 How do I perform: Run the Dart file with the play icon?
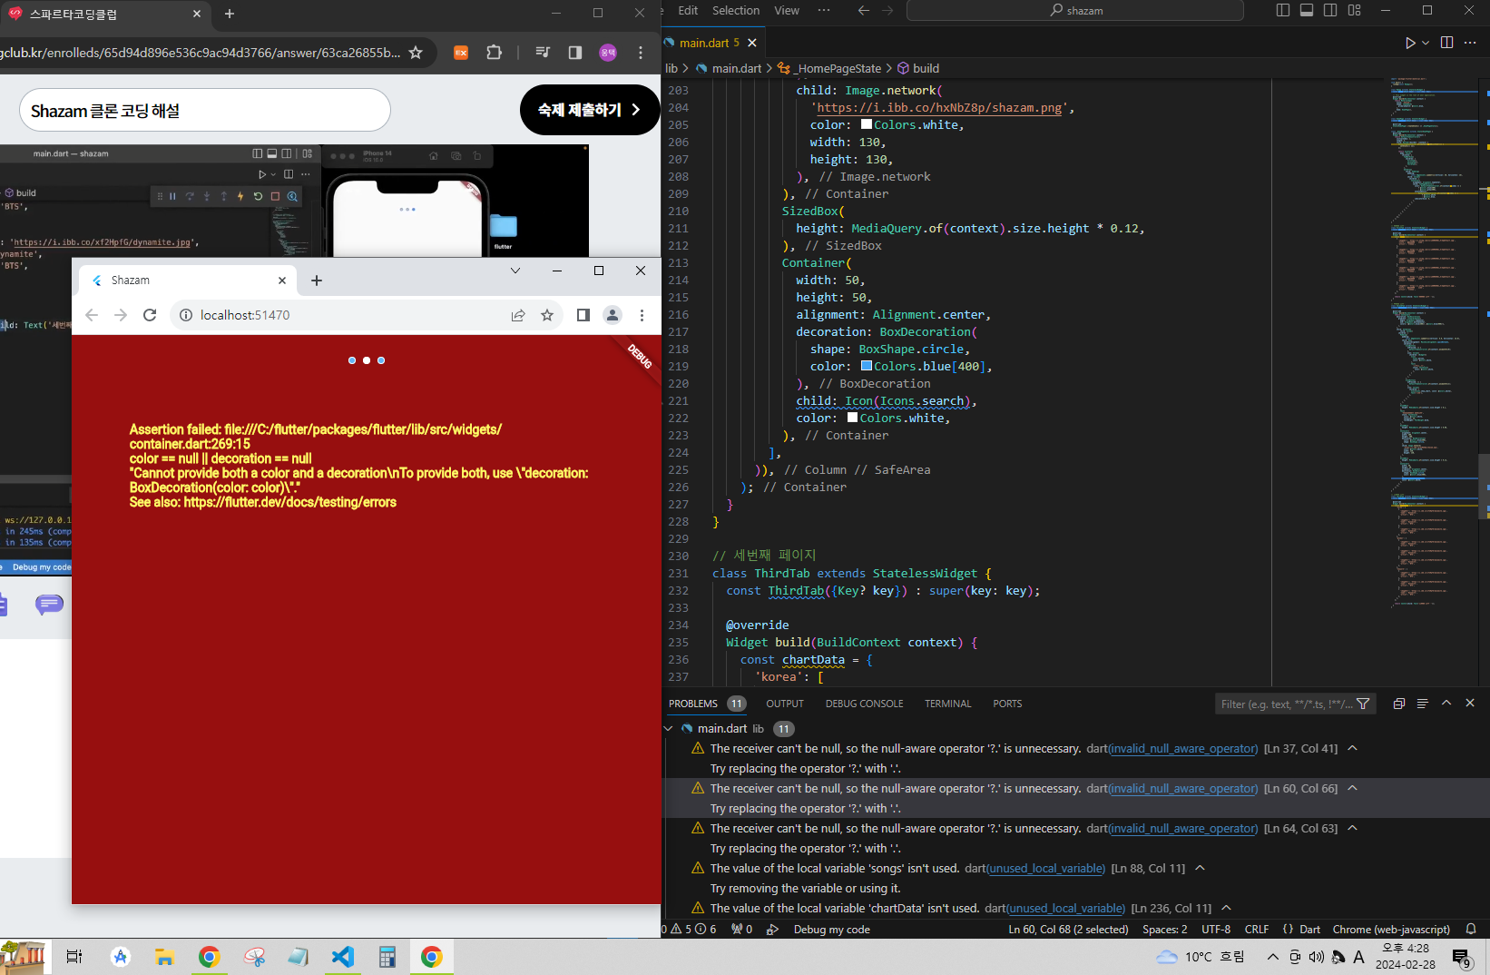[x=1410, y=43]
